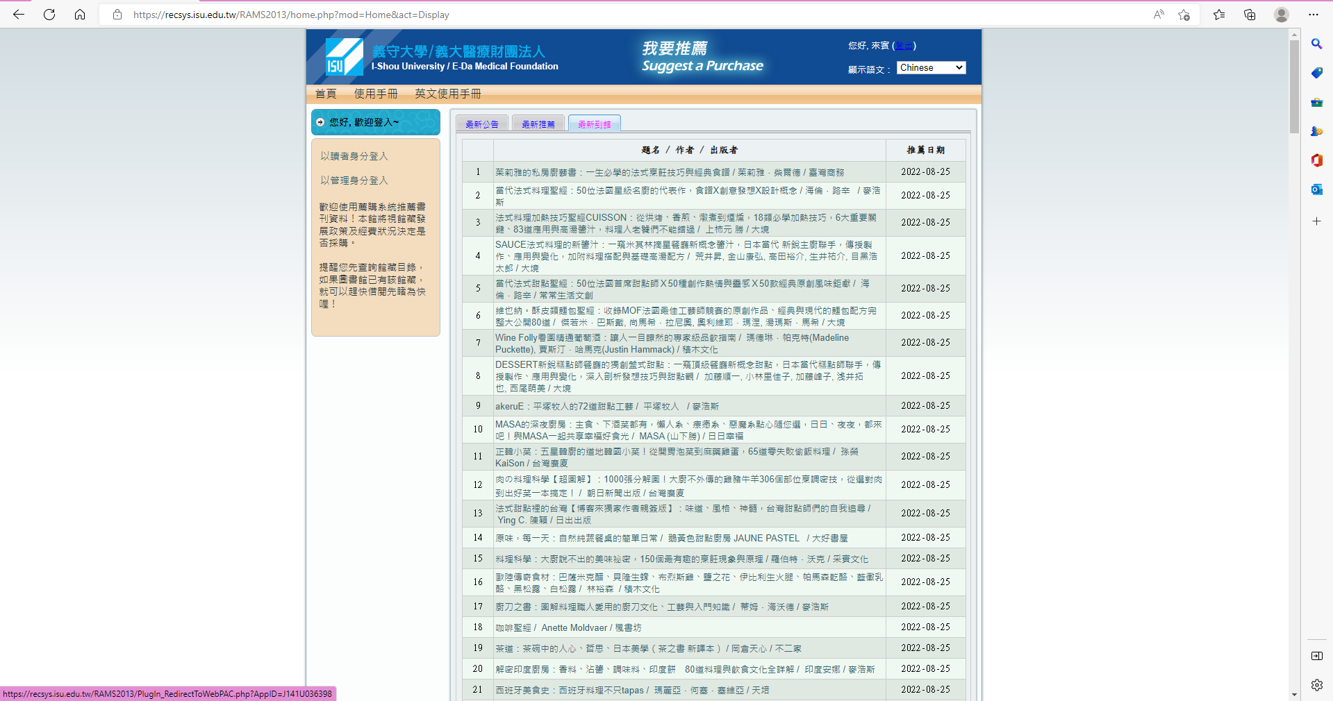Go back with the browser back arrow
1333x701 pixels.
click(x=19, y=15)
